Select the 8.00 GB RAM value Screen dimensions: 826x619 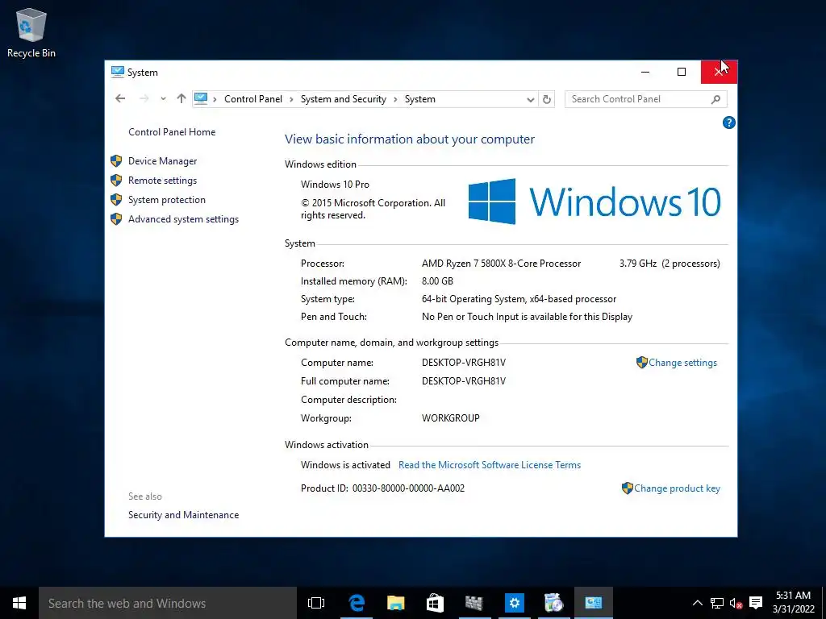point(437,281)
